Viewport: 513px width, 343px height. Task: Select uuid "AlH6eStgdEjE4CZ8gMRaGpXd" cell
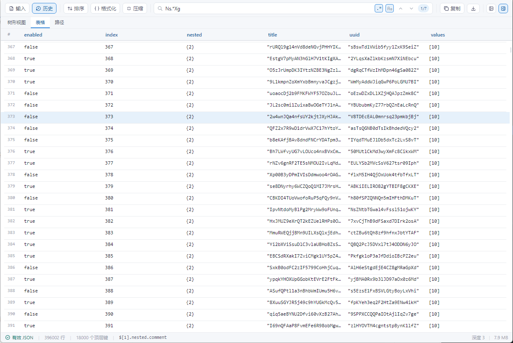pos(383,268)
